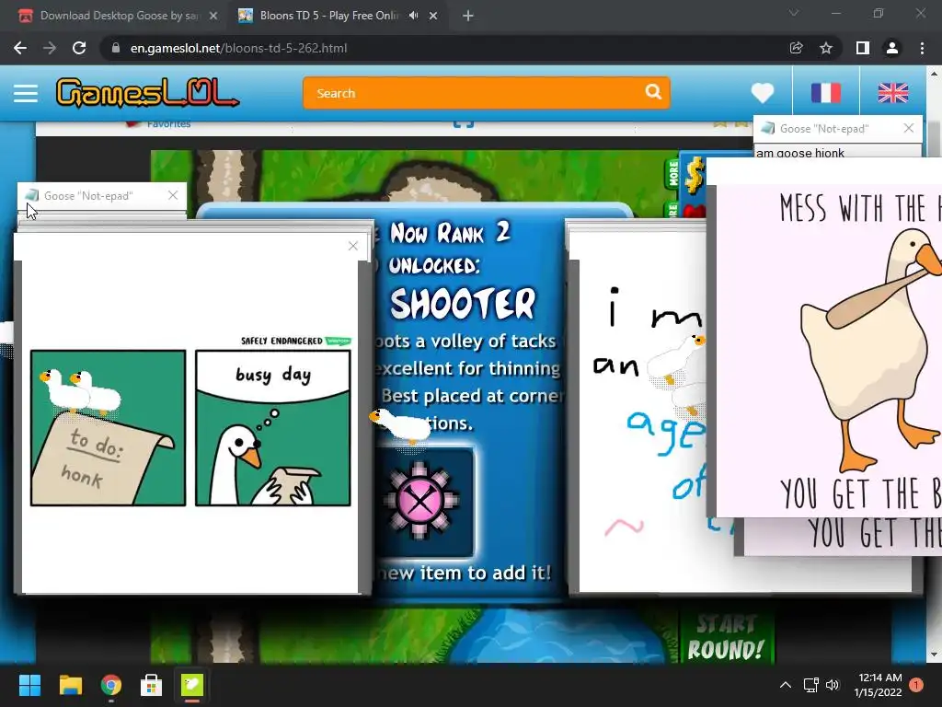Click the Desktop Goose taskbar icon
The width and height of the screenshot is (942, 707).
(192, 685)
